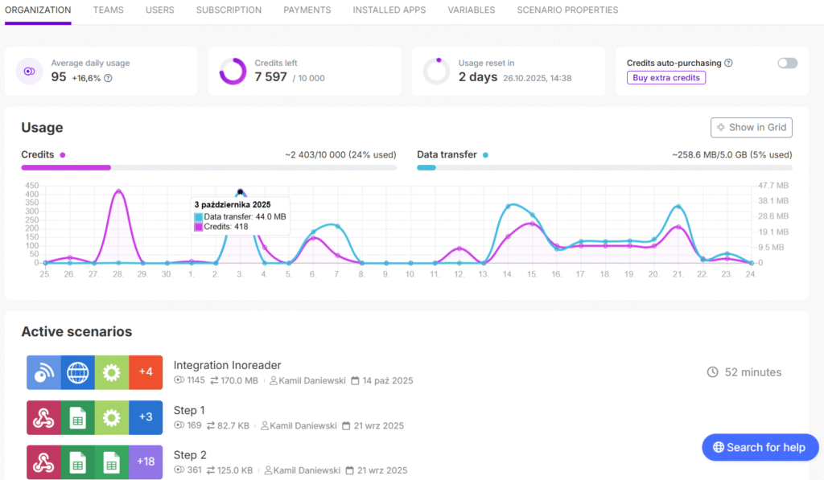
Task: Click the HTTP globe icon for Integration Inoreader
Action: (x=78, y=372)
